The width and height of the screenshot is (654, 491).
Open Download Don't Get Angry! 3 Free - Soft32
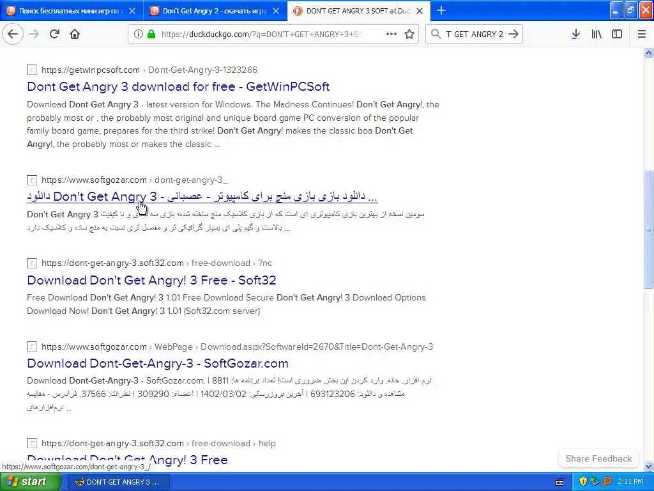151,280
